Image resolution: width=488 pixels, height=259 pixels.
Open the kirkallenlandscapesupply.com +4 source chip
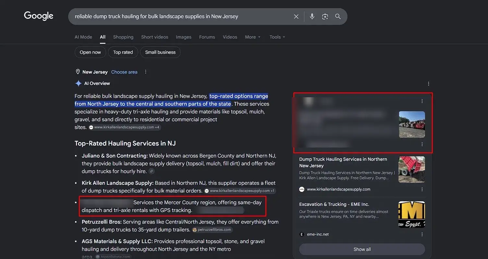click(x=125, y=127)
